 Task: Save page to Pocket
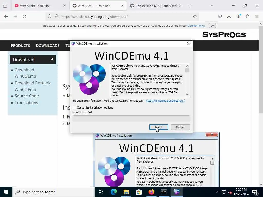(220, 16)
